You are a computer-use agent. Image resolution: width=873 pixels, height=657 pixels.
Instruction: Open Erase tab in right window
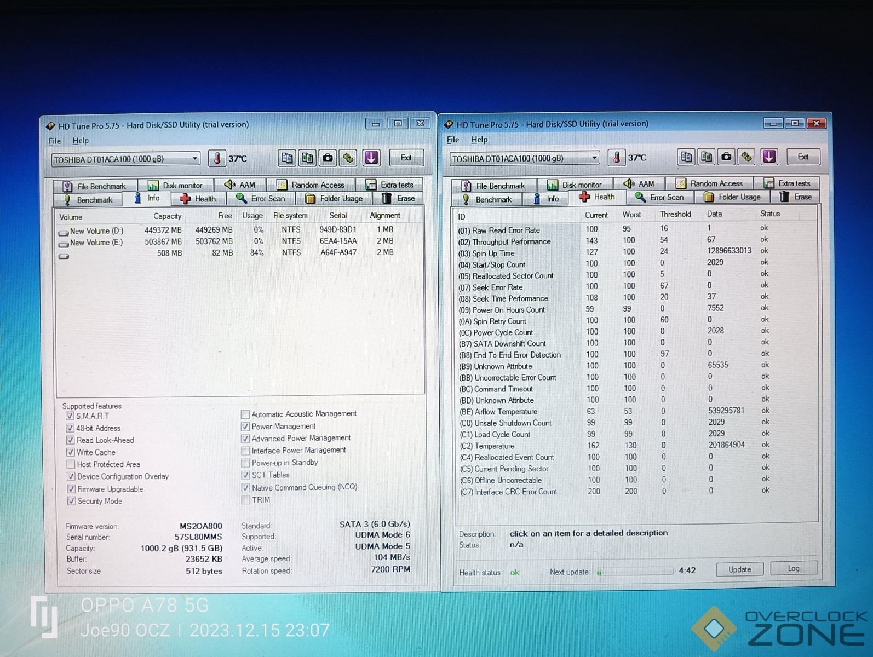coord(796,197)
